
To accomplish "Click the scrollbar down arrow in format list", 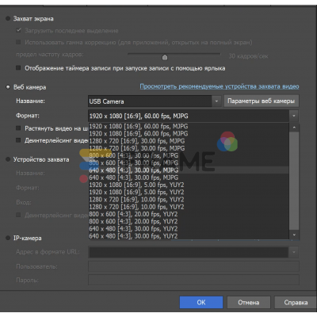I will coord(294,235).
